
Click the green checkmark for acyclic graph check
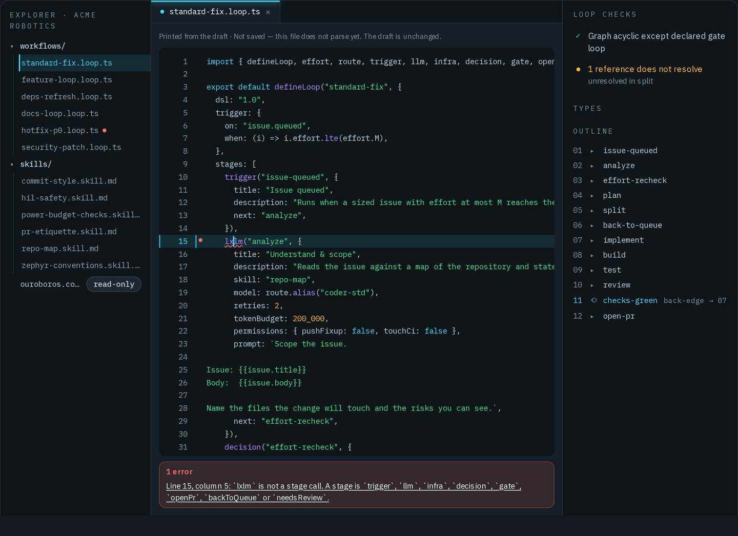pos(578,36)
